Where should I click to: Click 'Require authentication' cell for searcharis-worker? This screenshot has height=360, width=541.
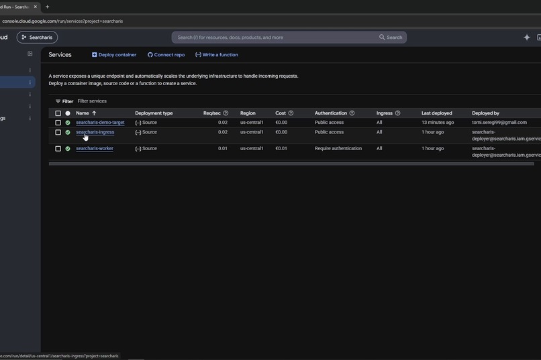click(x=338, y=148)
